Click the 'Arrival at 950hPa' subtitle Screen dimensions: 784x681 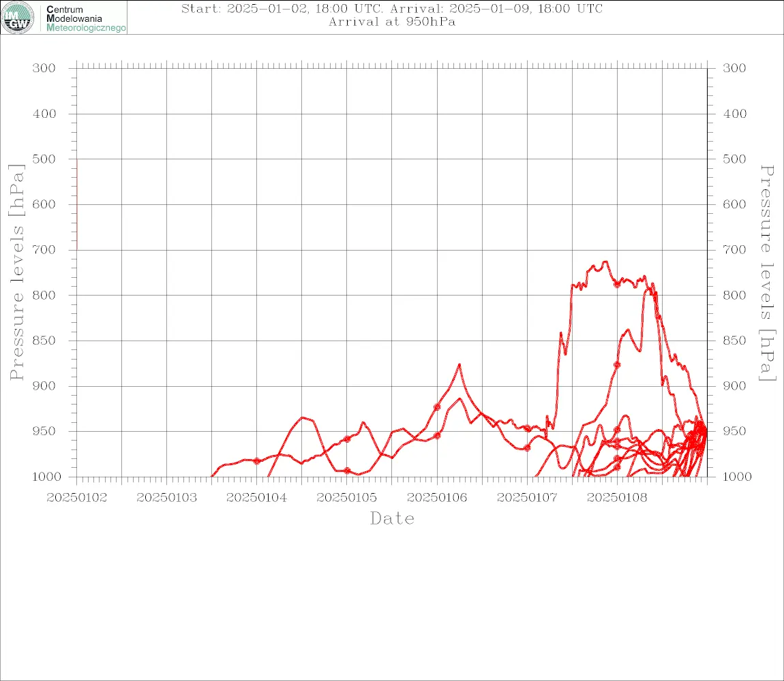[392, 22]
